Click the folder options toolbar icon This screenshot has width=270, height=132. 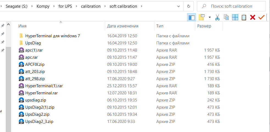(202, 17)
